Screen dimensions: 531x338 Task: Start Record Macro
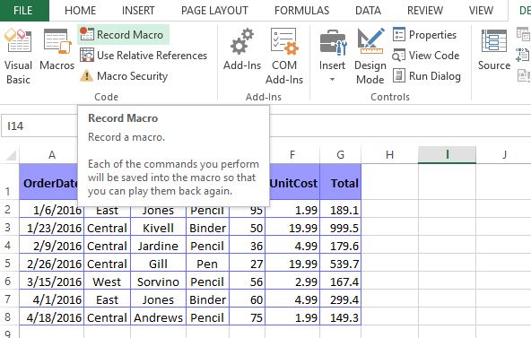[123, 34]
